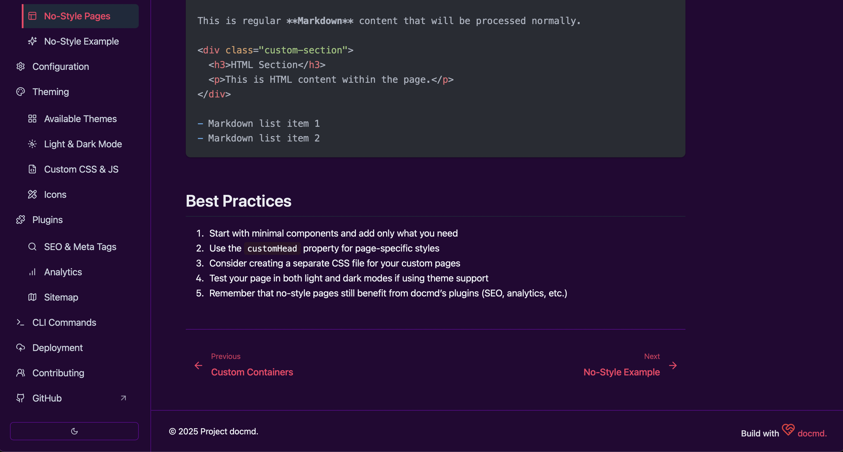Click 'Start with minimal components' list item
This screenshot has height=452, width=843.
tap(334, 233)
